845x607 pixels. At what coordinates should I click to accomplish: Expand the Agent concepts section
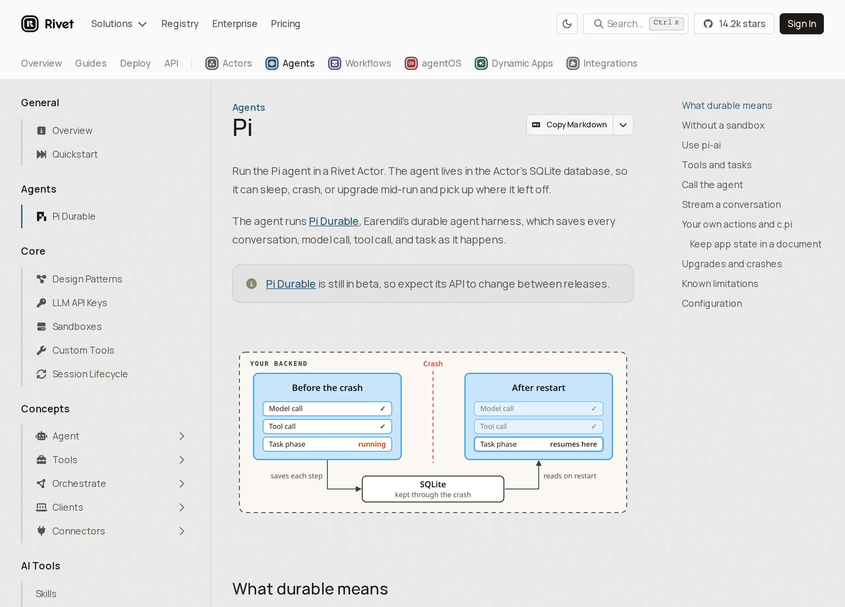pyautogui.click(x=182, y=436)
